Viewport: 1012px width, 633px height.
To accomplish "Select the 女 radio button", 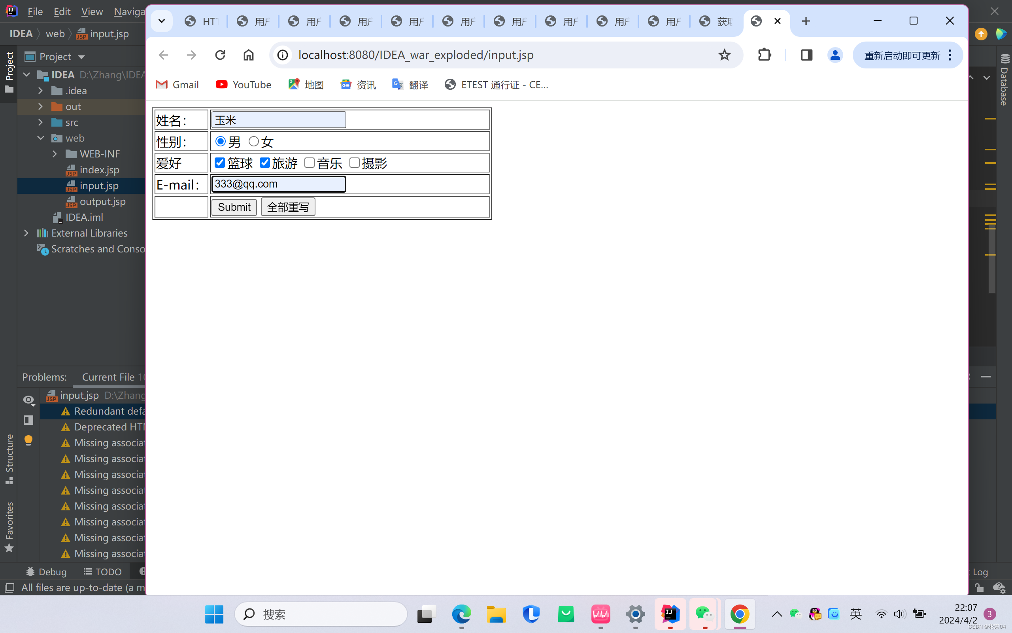I will (253, 142).
